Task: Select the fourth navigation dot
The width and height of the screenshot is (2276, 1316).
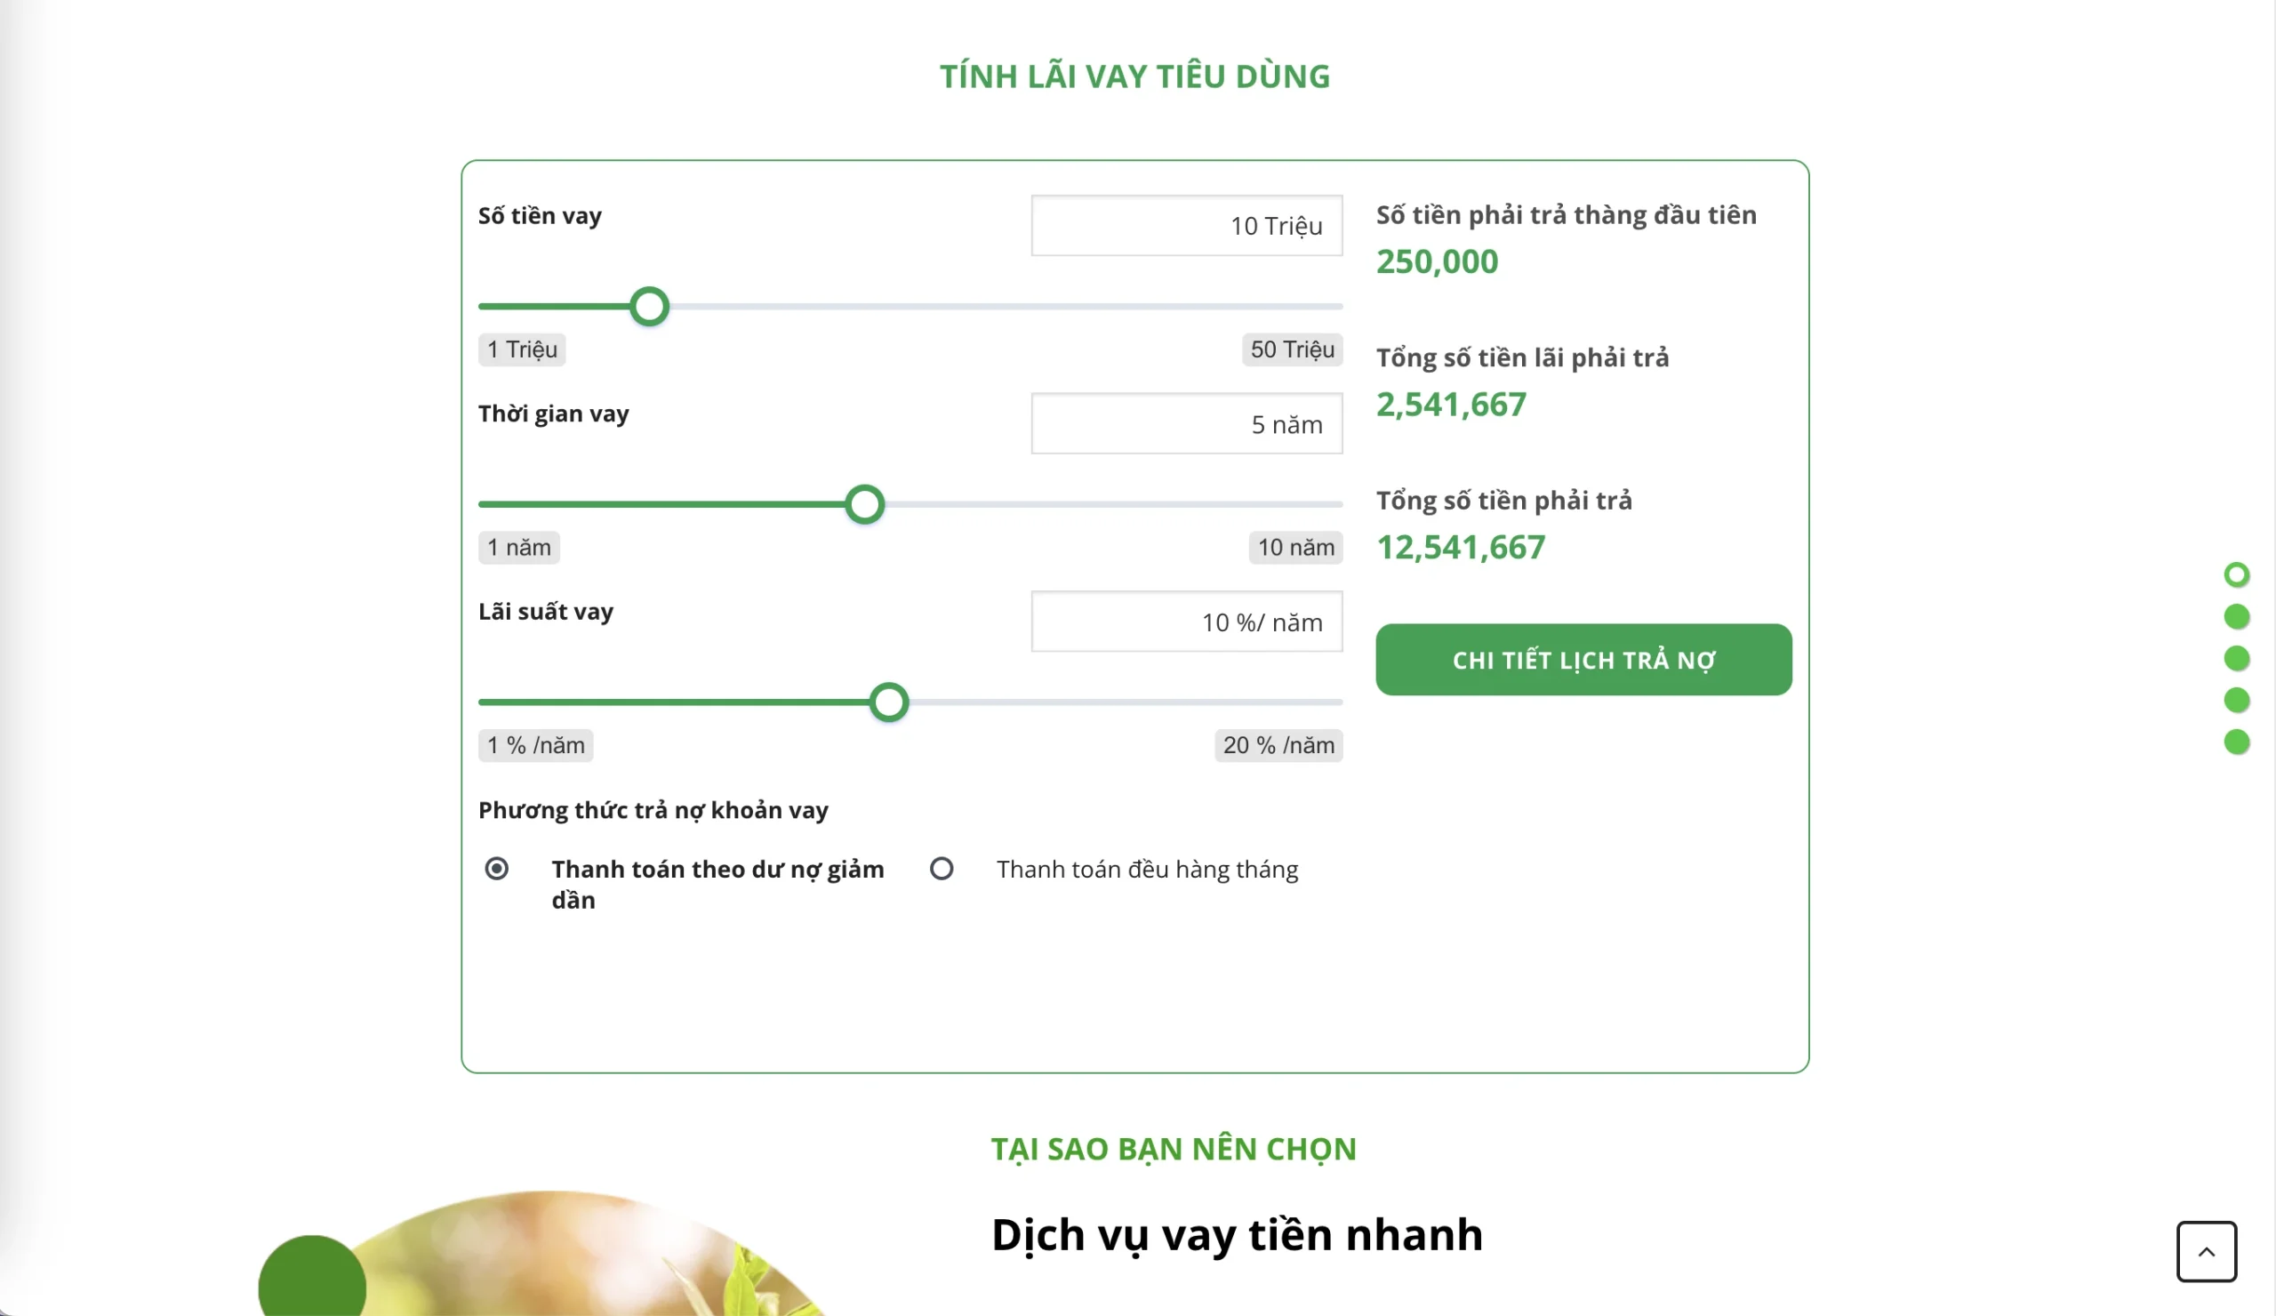Action: coord(2237,701)
